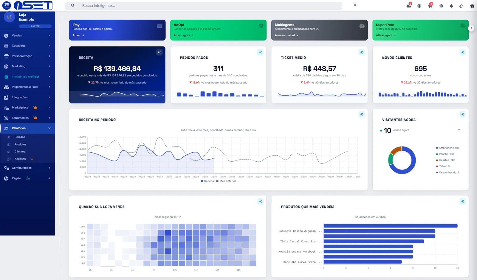Viewport: 477px width, 280px height.
Task: Click AI sparkle icon on Pedidos Pagos card
Action: point(260,52)
